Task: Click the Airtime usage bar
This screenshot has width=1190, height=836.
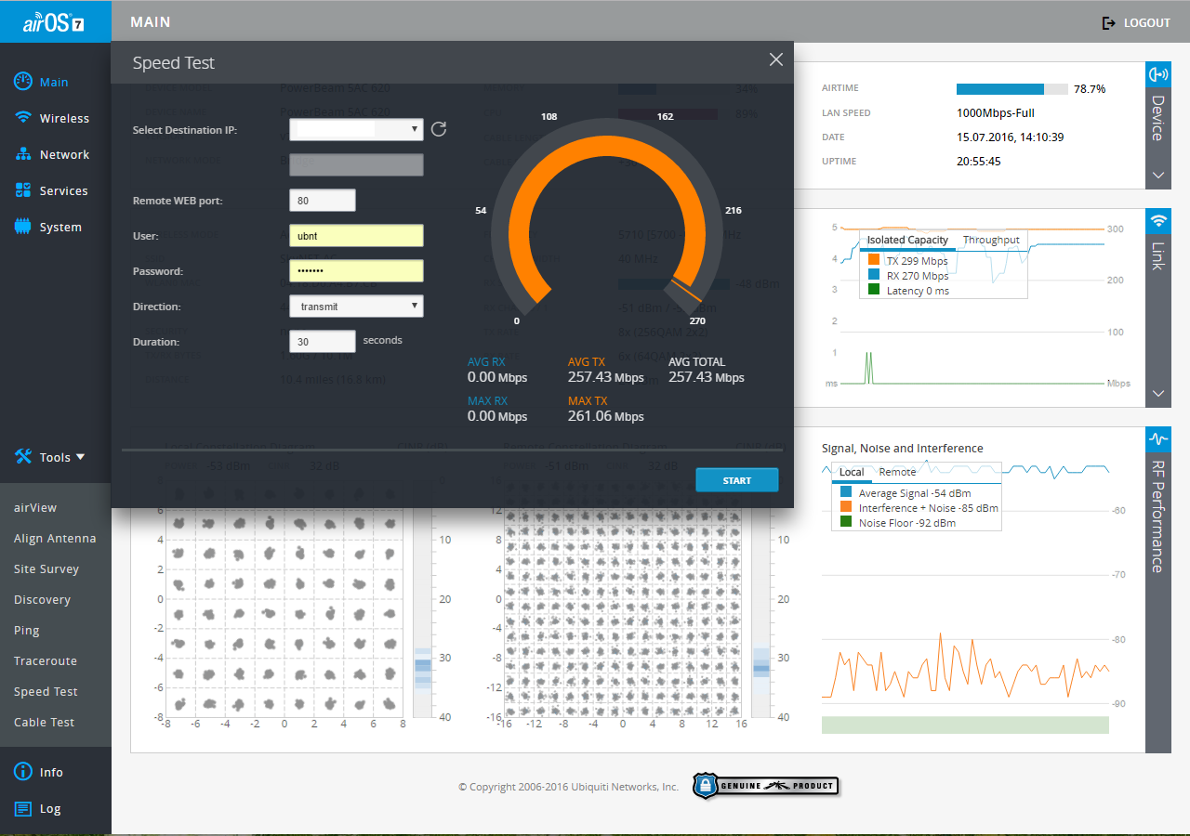Action: coord(1012,89)
